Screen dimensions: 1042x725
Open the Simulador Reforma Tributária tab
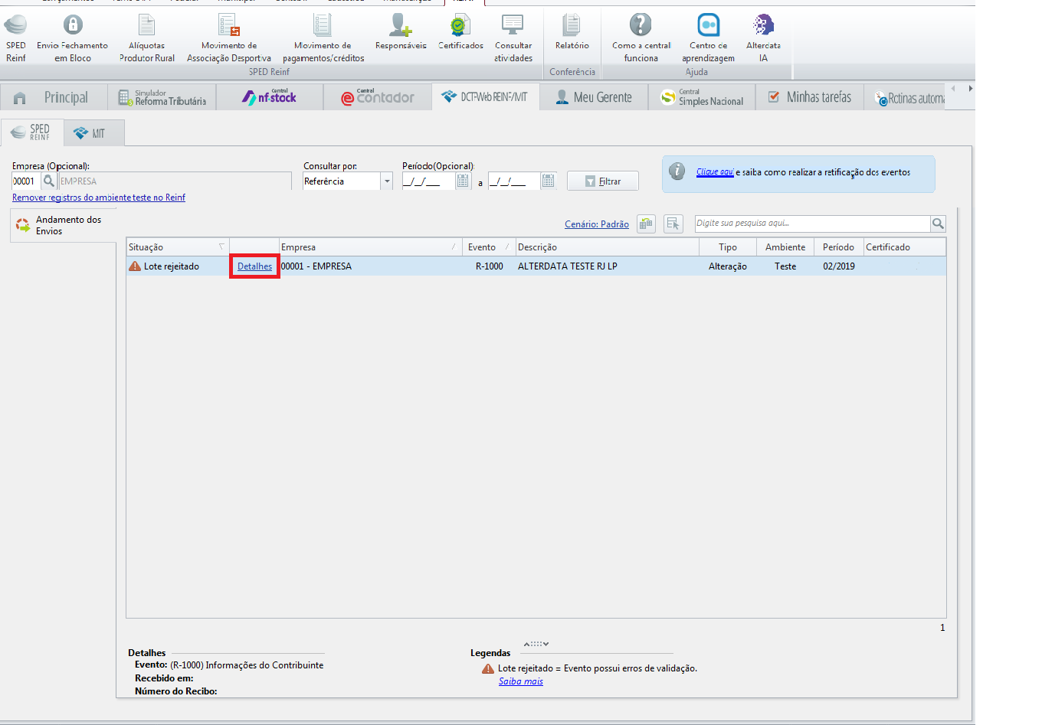tap(162, 98)
